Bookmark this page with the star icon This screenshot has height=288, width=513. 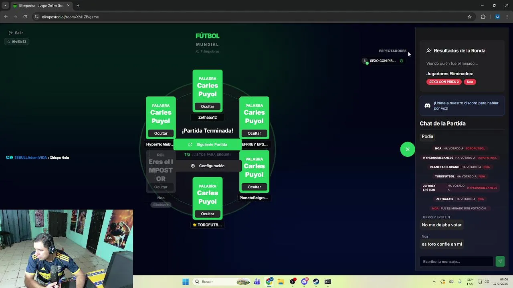(470, 17)
